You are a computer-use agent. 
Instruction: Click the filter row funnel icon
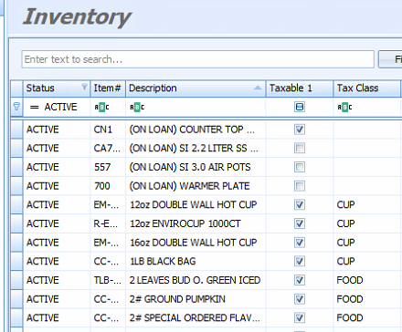point(16,107)
